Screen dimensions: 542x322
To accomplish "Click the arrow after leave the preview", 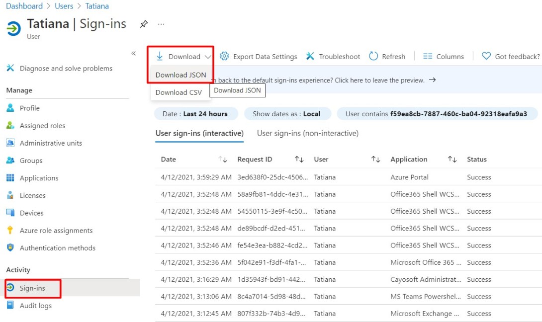I will 432,80.
